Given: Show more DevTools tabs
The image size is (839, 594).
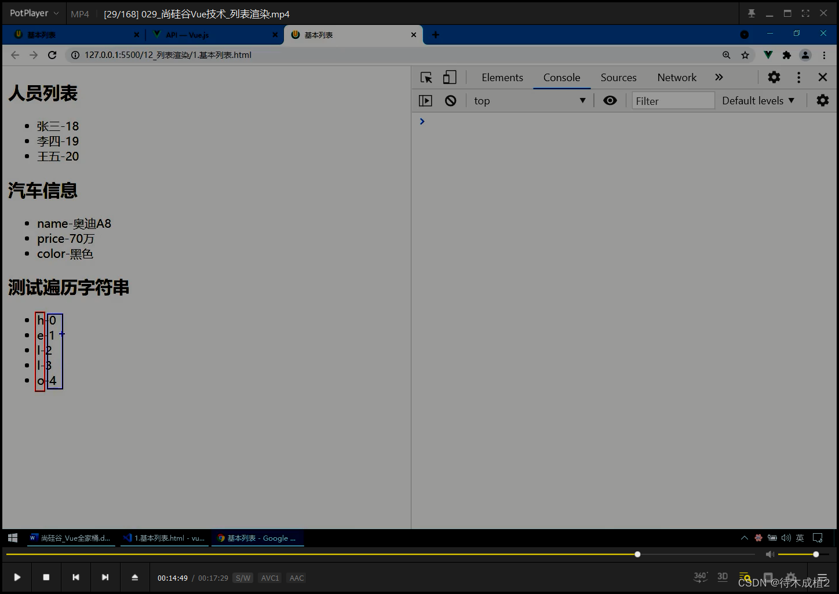Looking at the screenshot, I should [x=719, y=78].
